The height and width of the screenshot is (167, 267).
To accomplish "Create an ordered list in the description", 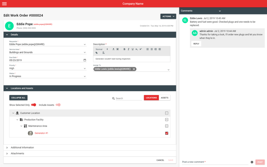I will pos(147,49).
